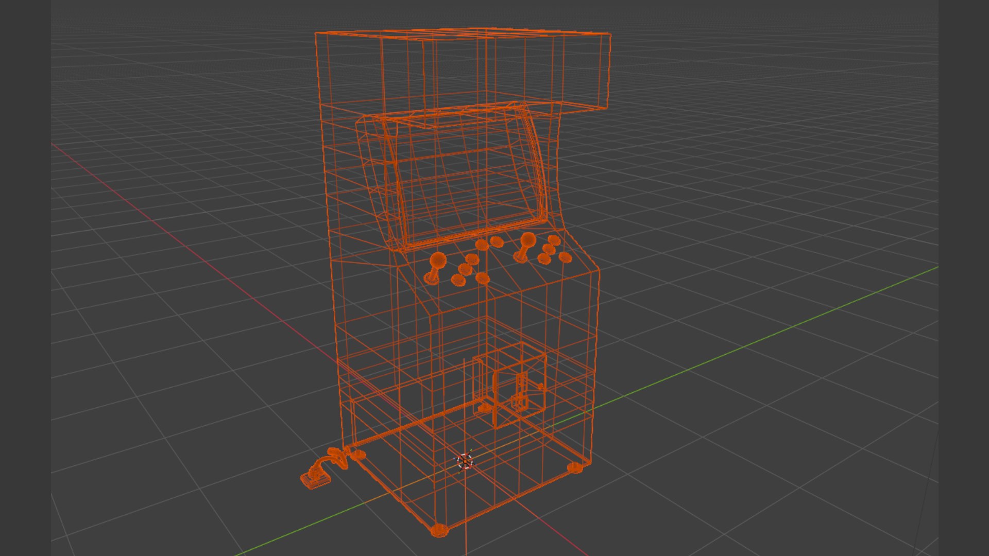Screen dimensions: 989x556
Task: Select the left joystick ball on control panel
Action: point(438,259)
